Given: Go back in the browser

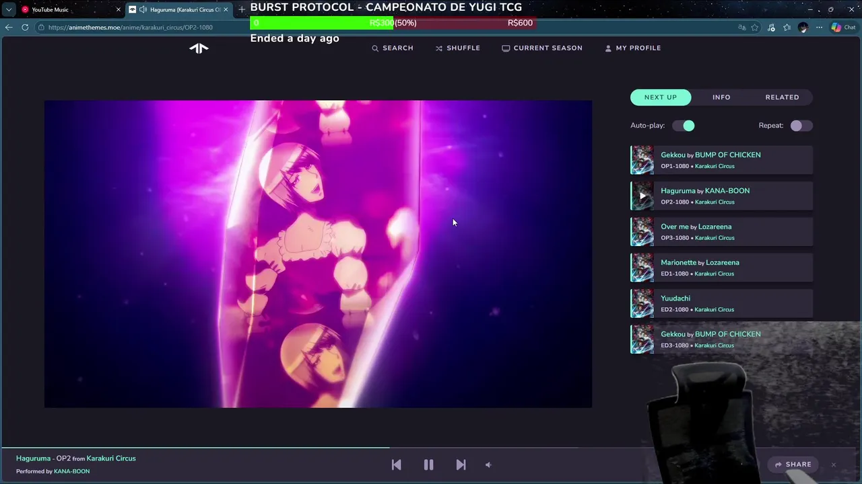Looking at the screenshot, I should tap(8, 28).
